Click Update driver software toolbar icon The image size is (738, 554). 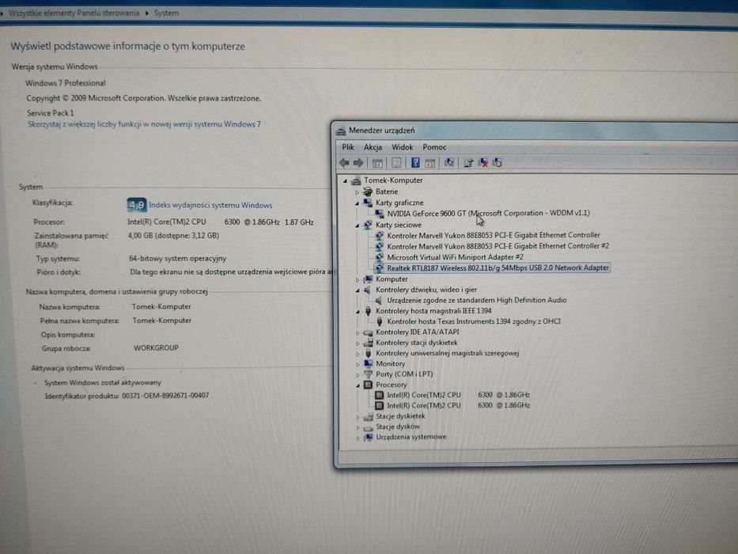click(x=468, y=163)
